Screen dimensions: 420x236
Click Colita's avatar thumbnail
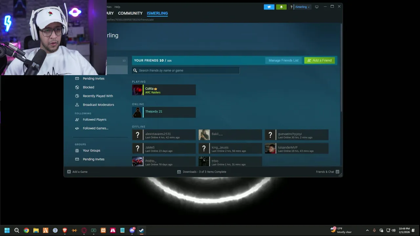137,90
